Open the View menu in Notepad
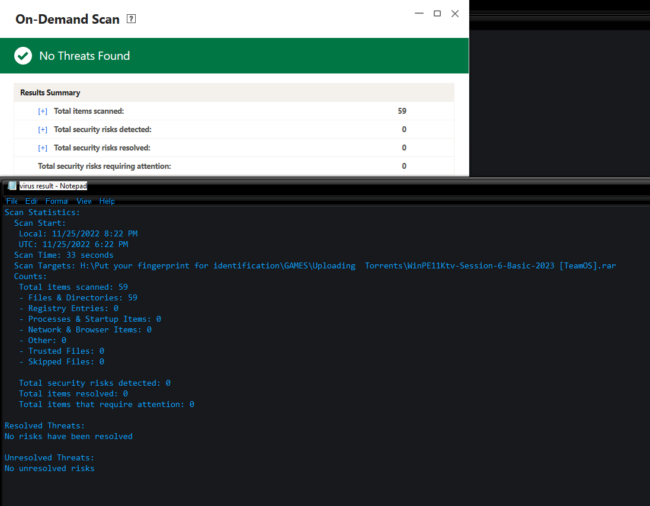 click(x=84, y=201)
